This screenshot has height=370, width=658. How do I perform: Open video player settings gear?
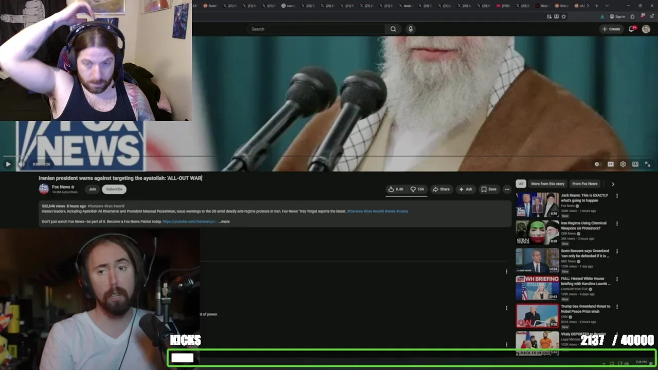tap(623, 164)
